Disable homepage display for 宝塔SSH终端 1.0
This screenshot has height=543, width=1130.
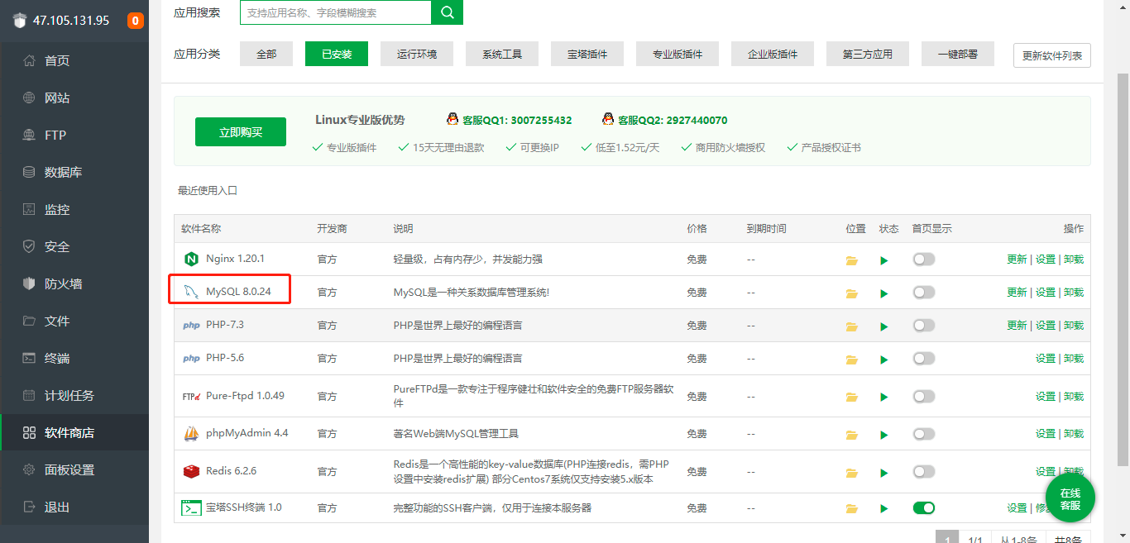[924, 508]
